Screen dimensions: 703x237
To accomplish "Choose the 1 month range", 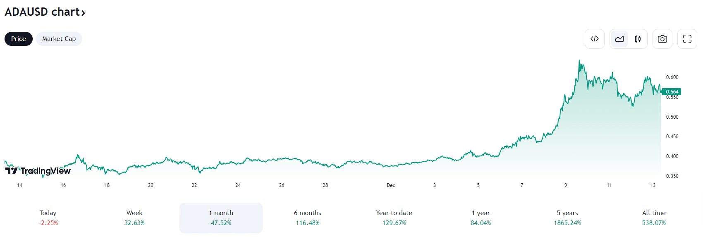I will point(221,218).
